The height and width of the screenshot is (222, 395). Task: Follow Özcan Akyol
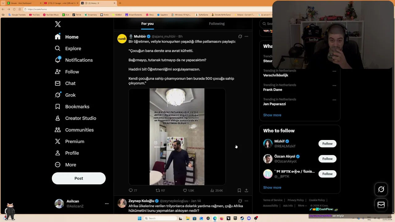click(327, 159)
